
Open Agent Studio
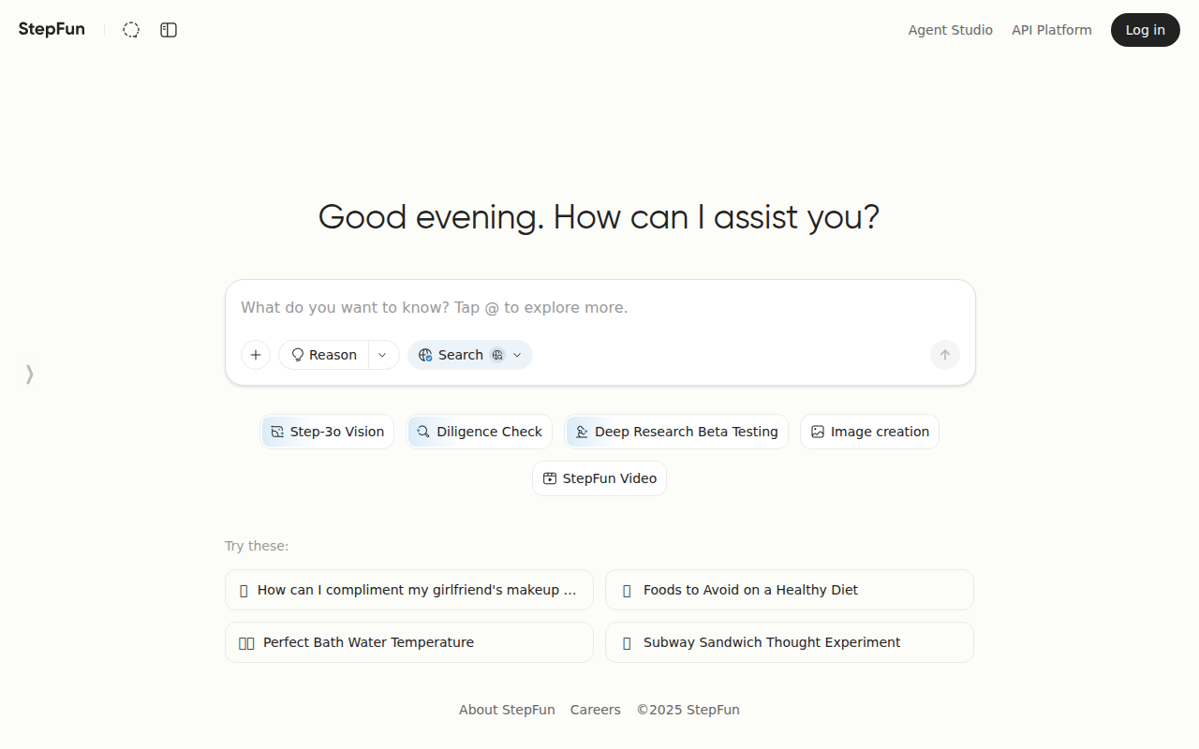pos(950,30)
